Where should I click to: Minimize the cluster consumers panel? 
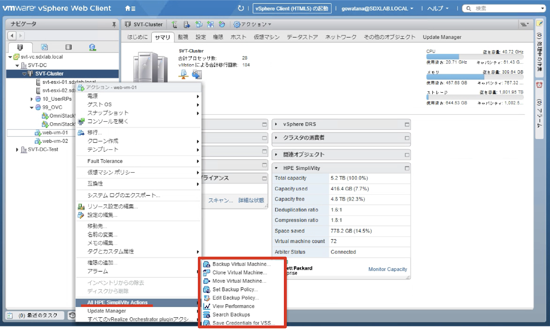[x=407, y=138]
